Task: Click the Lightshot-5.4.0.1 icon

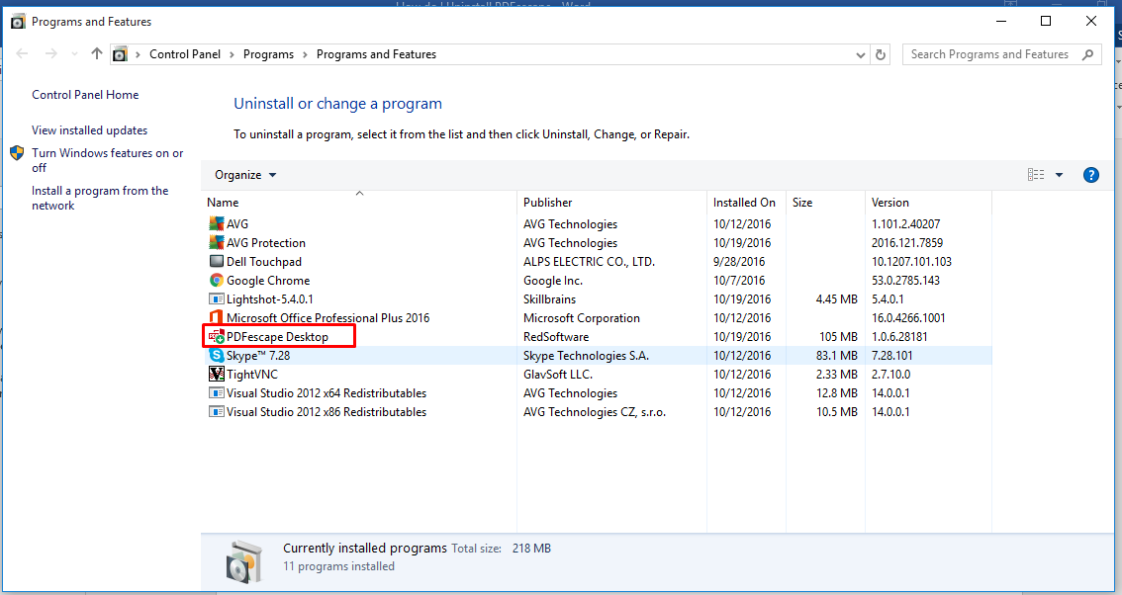Action: [216, 298]
